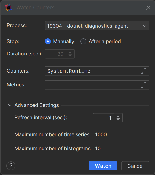Close the Watch Counters dialog

tap(148, 8)
